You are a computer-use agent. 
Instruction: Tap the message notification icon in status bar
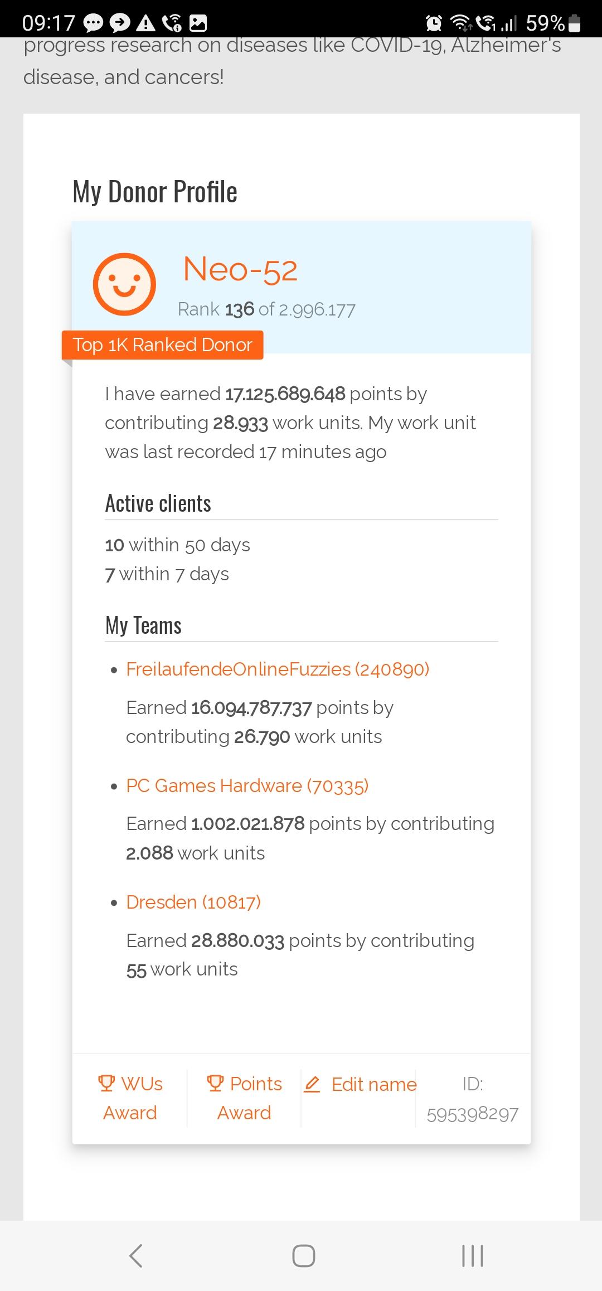(x=93, y=23)
